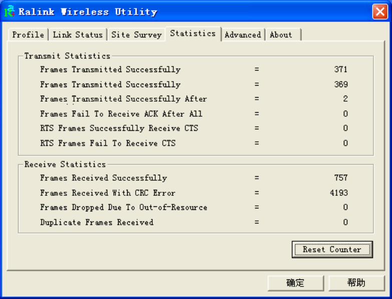This screenshot has height=299, width=392.
Task: Click the Reset Counter button
Action: coord(332,249)
